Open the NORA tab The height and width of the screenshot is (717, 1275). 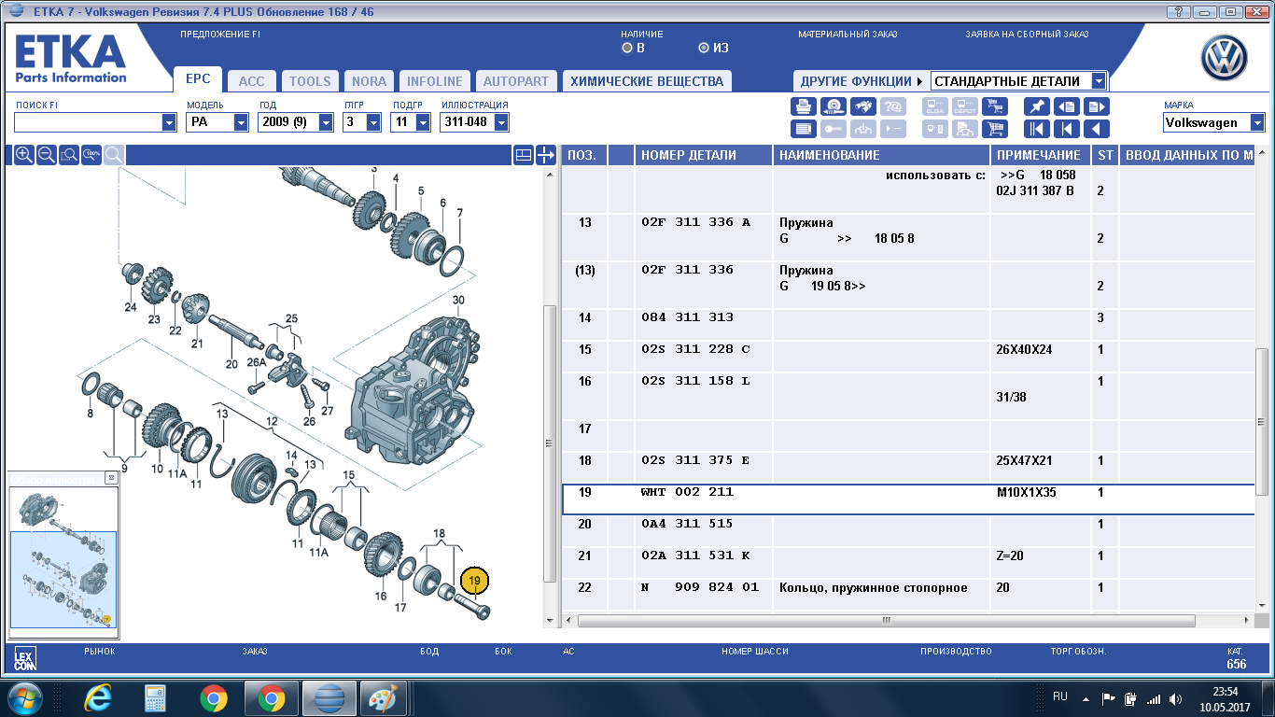(x=369, y=81)
